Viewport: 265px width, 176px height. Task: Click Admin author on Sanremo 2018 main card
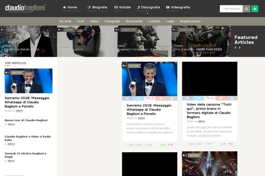[x=141, y=118]
